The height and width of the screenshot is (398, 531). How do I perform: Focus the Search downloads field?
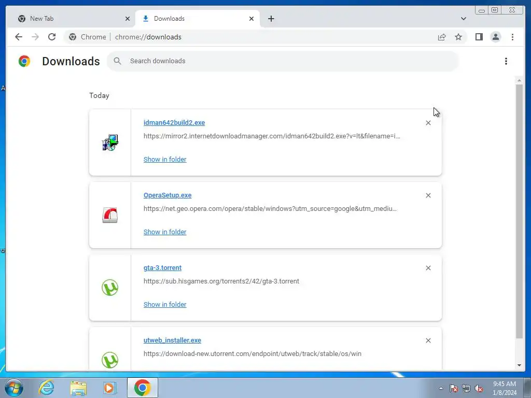(283, 61)
